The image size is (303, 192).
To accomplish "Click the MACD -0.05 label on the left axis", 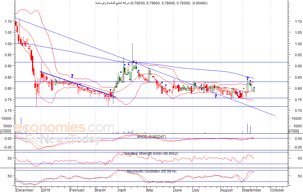I will pyautogui.click(x=8, y=147).
